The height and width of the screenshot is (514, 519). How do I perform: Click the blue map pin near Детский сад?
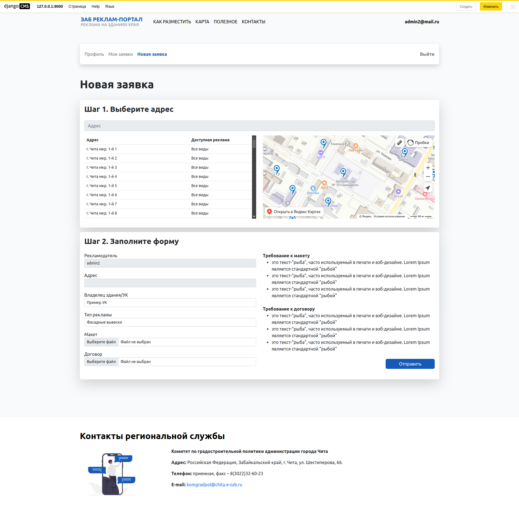coord(343,172)
